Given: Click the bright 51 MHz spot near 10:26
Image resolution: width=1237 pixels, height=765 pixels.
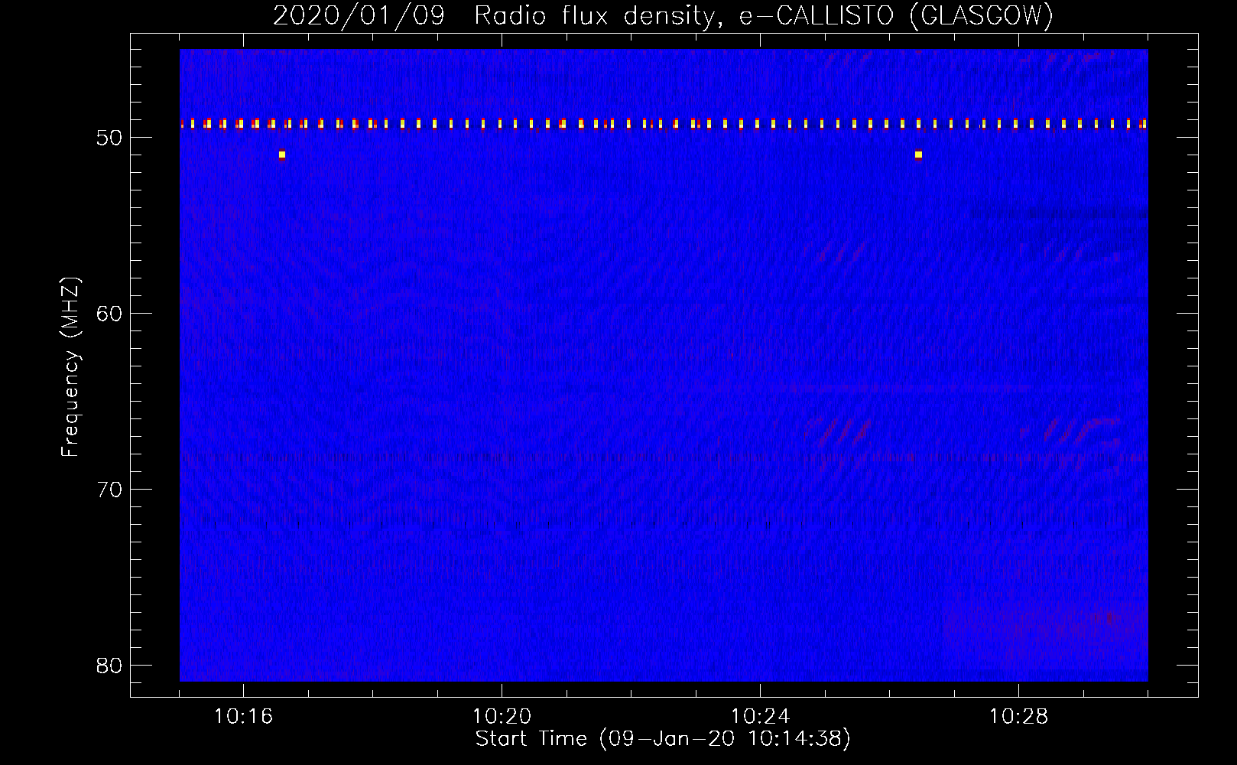Looking at the screenshot, I should tap(918, 155).
